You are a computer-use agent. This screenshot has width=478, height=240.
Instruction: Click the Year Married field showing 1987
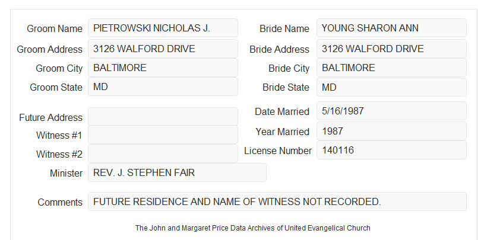point(391,131)
